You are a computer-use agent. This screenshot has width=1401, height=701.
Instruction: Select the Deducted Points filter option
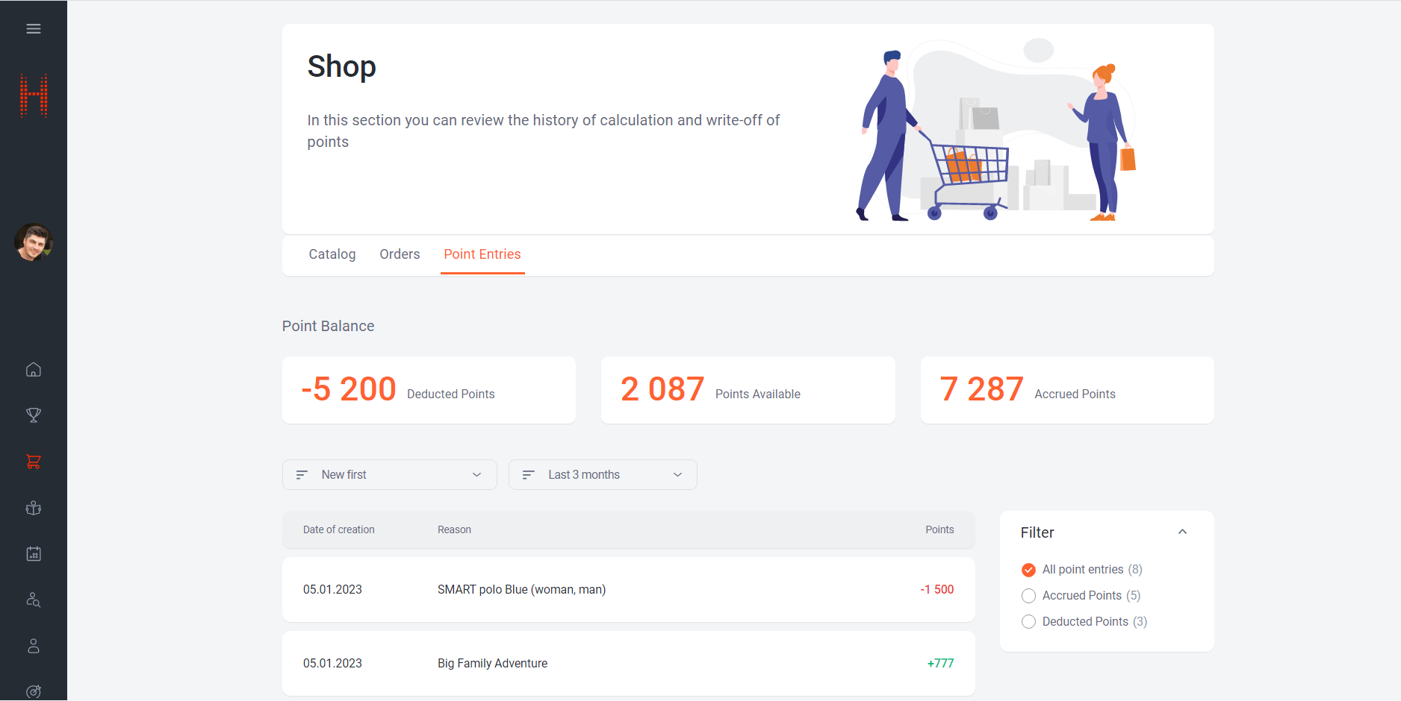click(1028, 622)
